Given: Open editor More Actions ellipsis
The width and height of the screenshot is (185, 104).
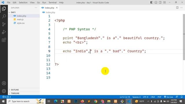Looking at the screenshot, I should 182,8.
